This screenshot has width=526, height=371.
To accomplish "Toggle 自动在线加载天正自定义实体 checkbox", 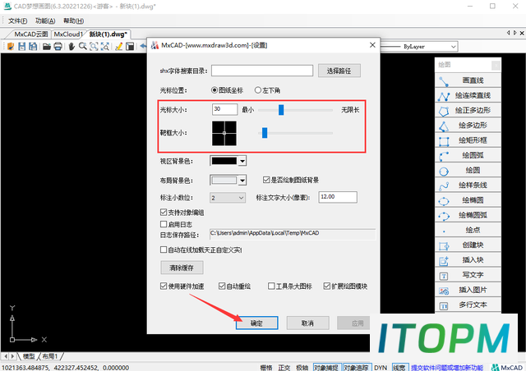I will point(164,250).
